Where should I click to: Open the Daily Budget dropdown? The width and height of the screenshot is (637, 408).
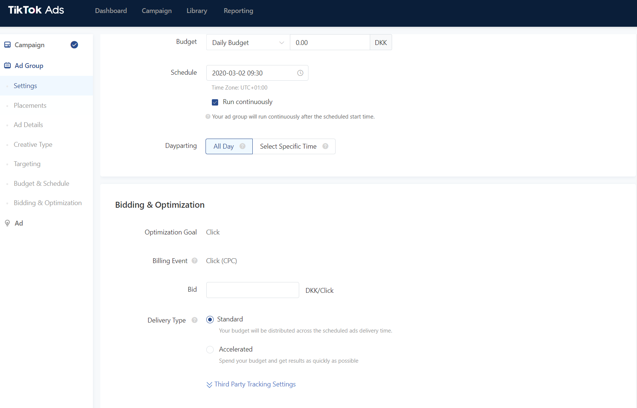[x=248, y=42]
